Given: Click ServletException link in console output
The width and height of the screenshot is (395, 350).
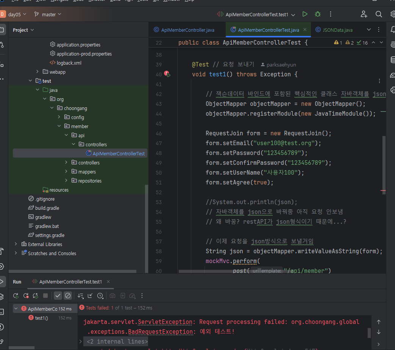Looking at the screenshot, I should click(x=165, y=322).
